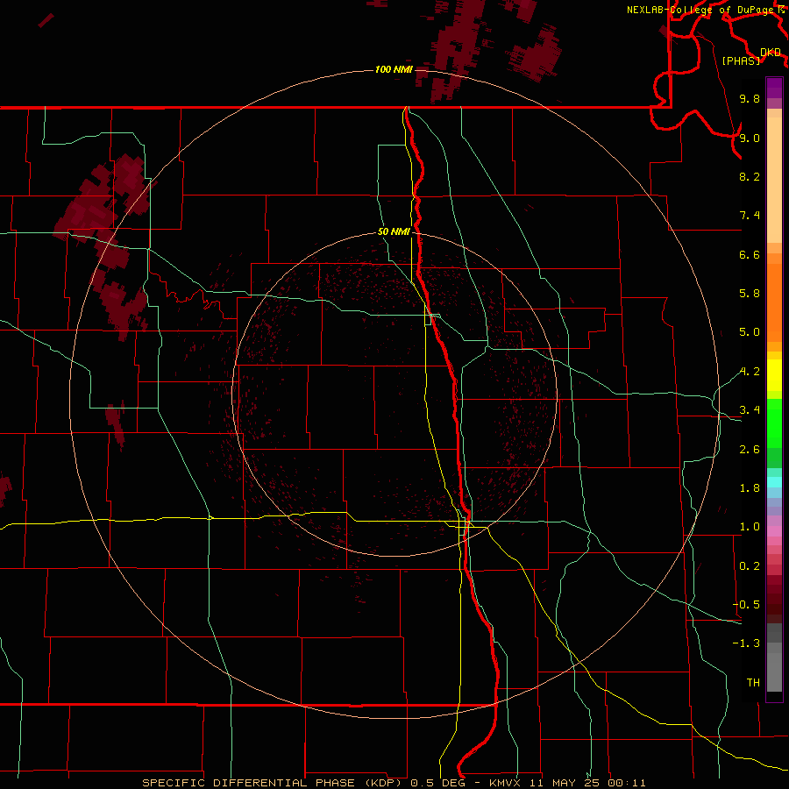
Task: Click the SPECIFIC DIFFERENTIAL PHASE (KDP) caption
Action: click(274, 783)
